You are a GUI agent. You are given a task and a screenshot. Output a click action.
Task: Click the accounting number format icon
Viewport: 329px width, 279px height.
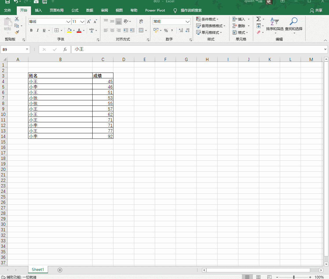pos(156,30)
